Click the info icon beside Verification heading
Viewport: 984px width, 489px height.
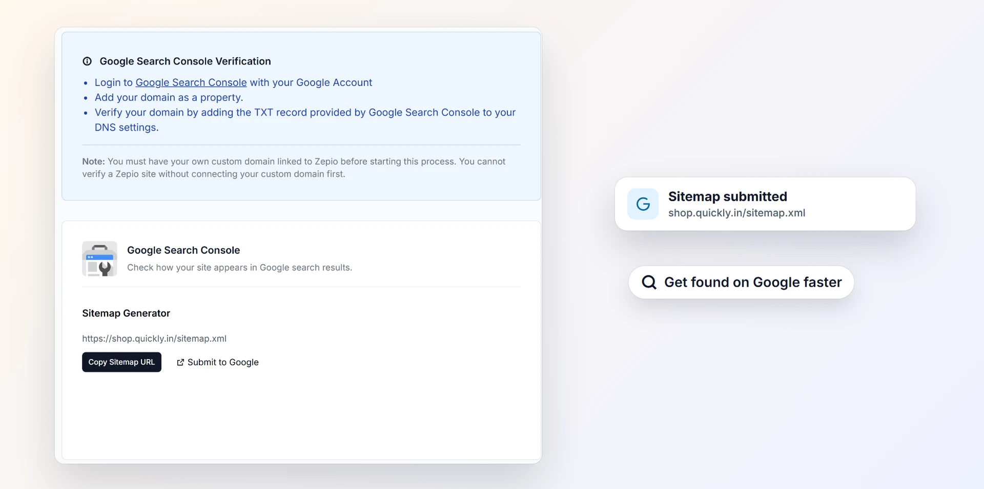pyautogui.click(x=87, y=61)
